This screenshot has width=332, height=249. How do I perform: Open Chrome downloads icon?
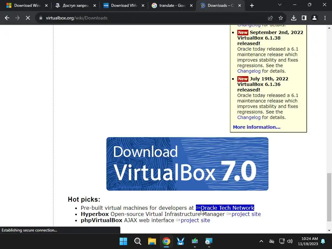[294, 18]
